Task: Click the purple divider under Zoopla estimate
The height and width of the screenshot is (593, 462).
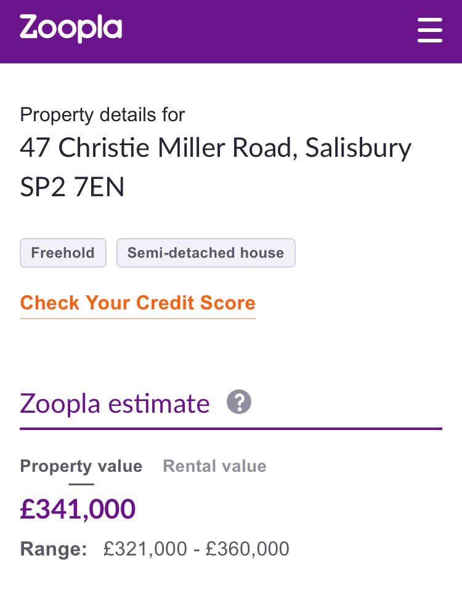Action: (231, 429)
